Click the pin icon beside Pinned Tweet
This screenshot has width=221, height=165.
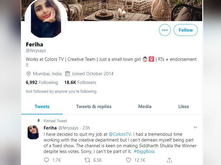click(38, 121)
